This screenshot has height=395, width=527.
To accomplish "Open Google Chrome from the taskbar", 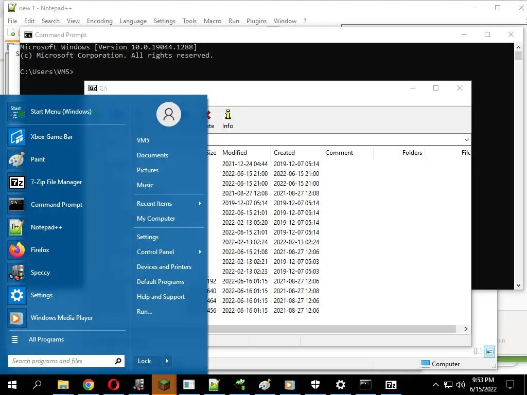I will (x=89, y=385).
